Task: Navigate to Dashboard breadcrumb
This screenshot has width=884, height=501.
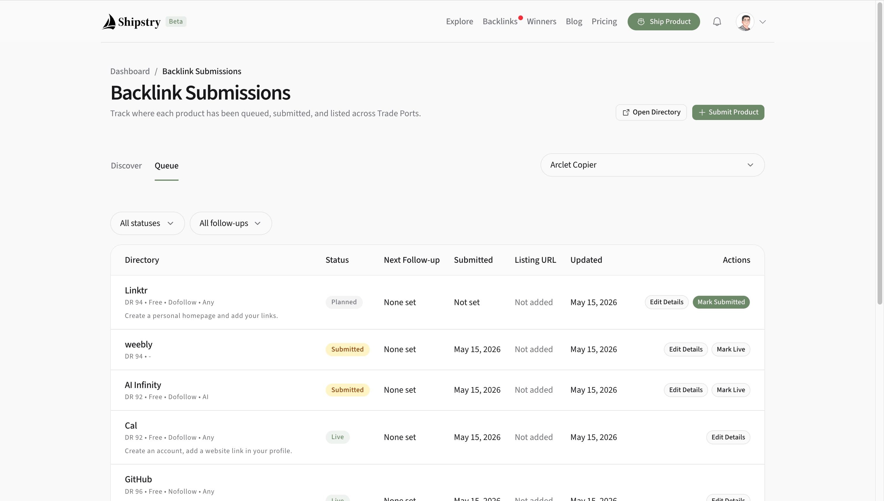Action: point(130,71)
